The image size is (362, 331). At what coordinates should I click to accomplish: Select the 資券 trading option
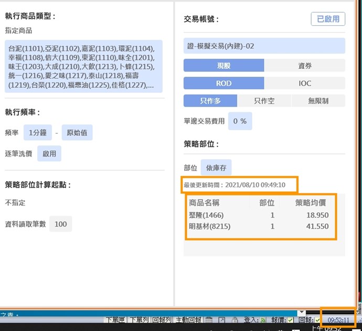(x=304, y=65)
